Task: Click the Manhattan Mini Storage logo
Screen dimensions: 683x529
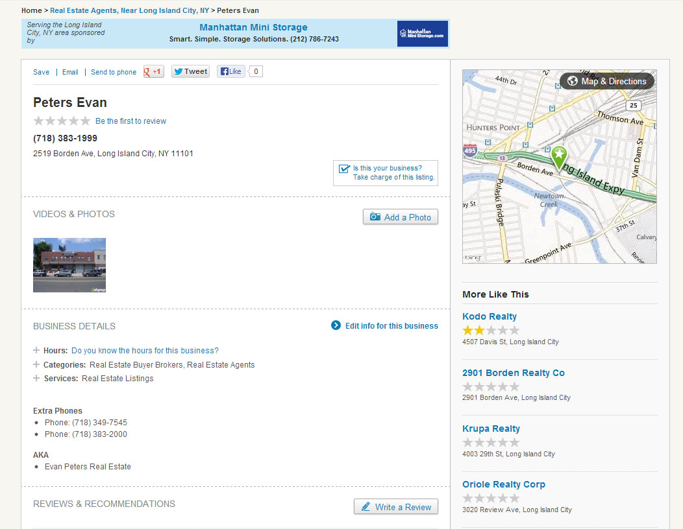Action: [422, 34]
